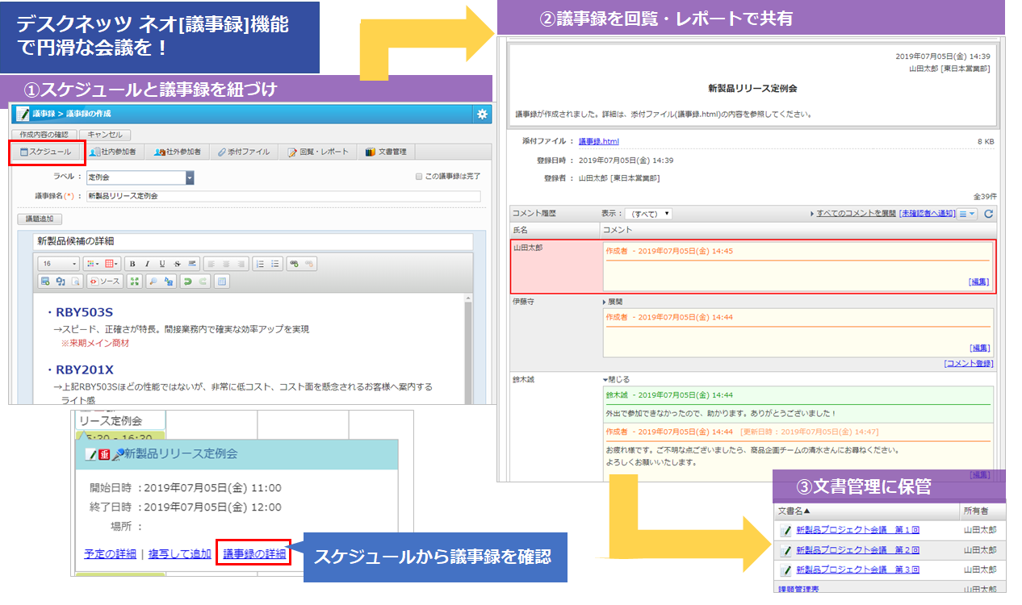Undo the last edit
Image resolution: width=1022 pixels, height=605 pixels.
187,282
